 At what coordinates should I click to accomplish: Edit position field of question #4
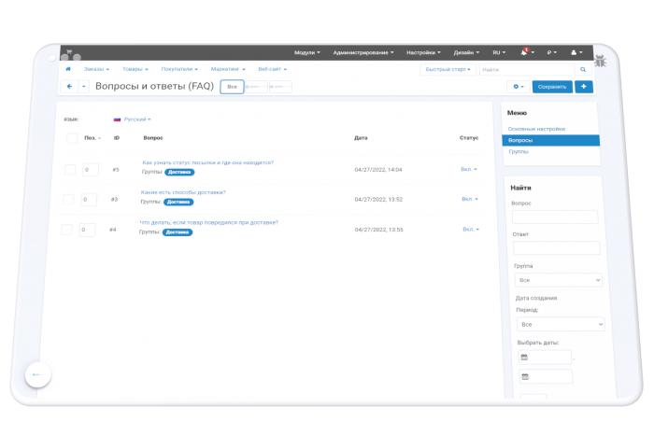(x=87, y=230)
